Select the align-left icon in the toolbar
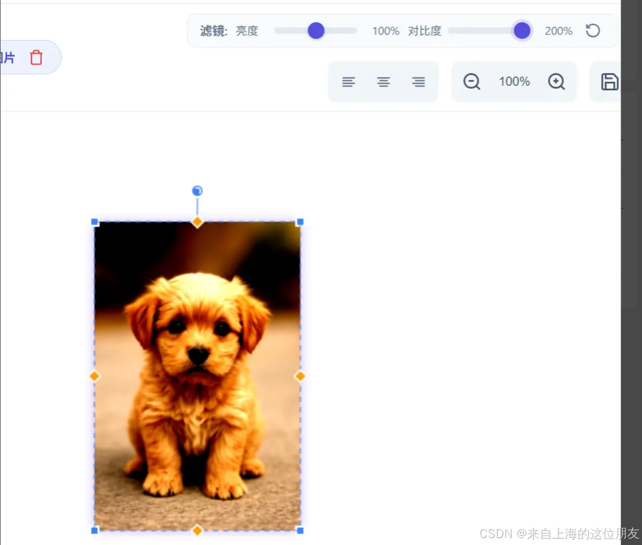The width and height of the screenshot is (642, 545). [x=348, y=82]
